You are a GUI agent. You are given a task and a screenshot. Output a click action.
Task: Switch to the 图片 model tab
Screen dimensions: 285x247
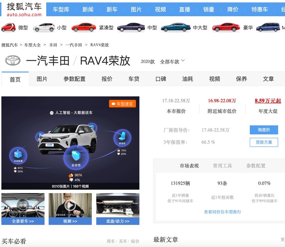coord(42,79)
